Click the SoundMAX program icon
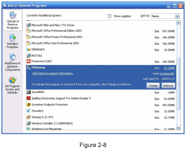This screenshot has height=151, width=186. point(29,92)
